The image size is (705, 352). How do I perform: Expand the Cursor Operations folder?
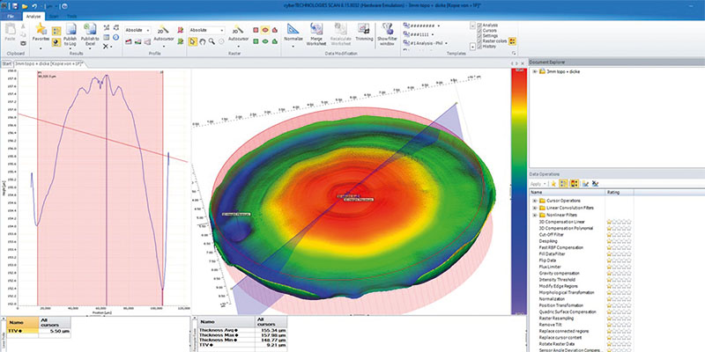tap(535, 201)
